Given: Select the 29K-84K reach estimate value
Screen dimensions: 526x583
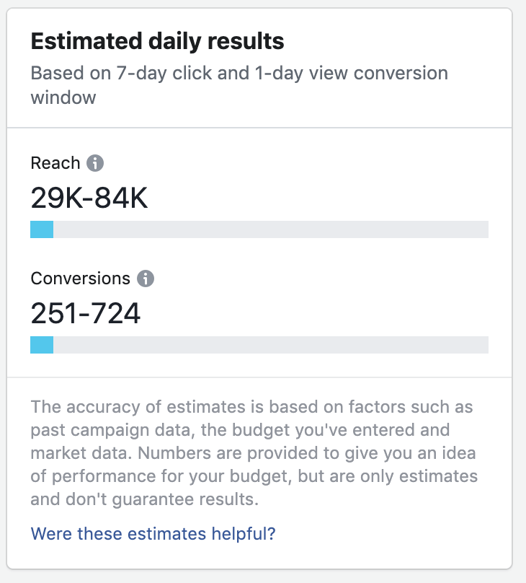Looking at the screenshot, I should (89, 198).
